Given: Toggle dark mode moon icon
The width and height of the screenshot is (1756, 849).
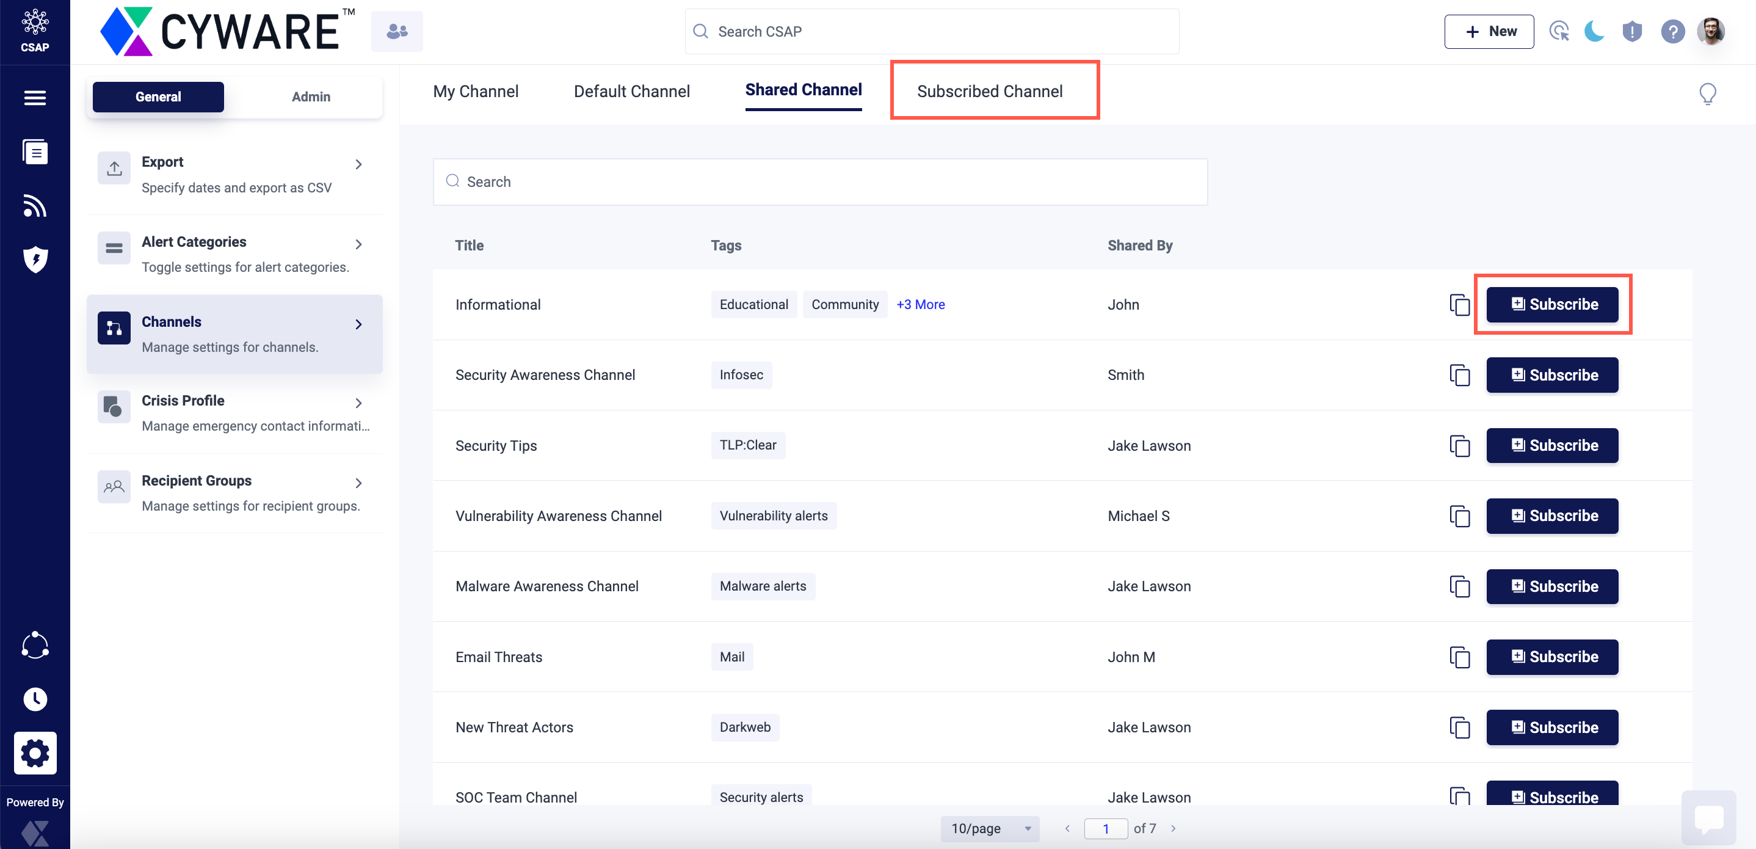Looking at the screenshot, I should (x=1594, y=31).
